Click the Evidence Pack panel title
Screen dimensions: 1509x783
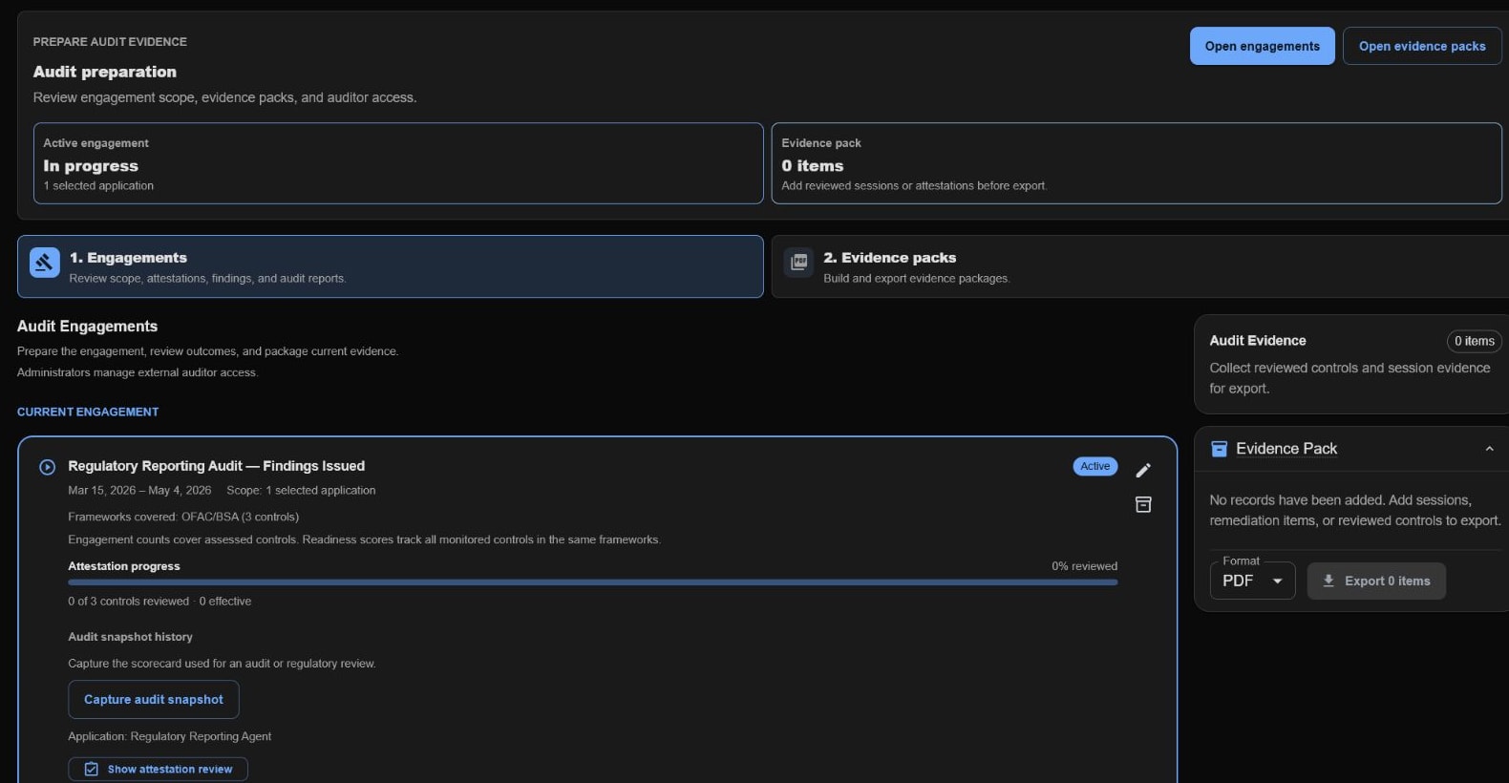1286,449
